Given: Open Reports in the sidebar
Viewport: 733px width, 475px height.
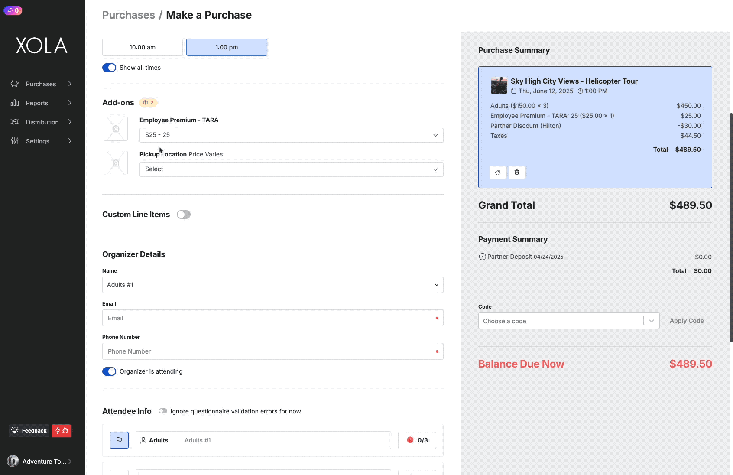Looking at the screenshot, I should click(x=37, y=103).
